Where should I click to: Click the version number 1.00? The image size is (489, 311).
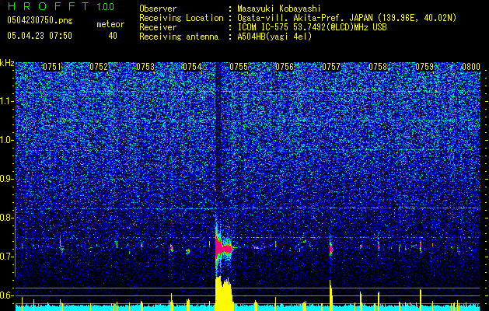105,7
